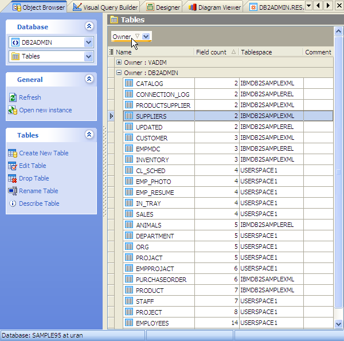Click the column chooser icon left of Name
Viewport: 344px width, 341px height.
111,52
